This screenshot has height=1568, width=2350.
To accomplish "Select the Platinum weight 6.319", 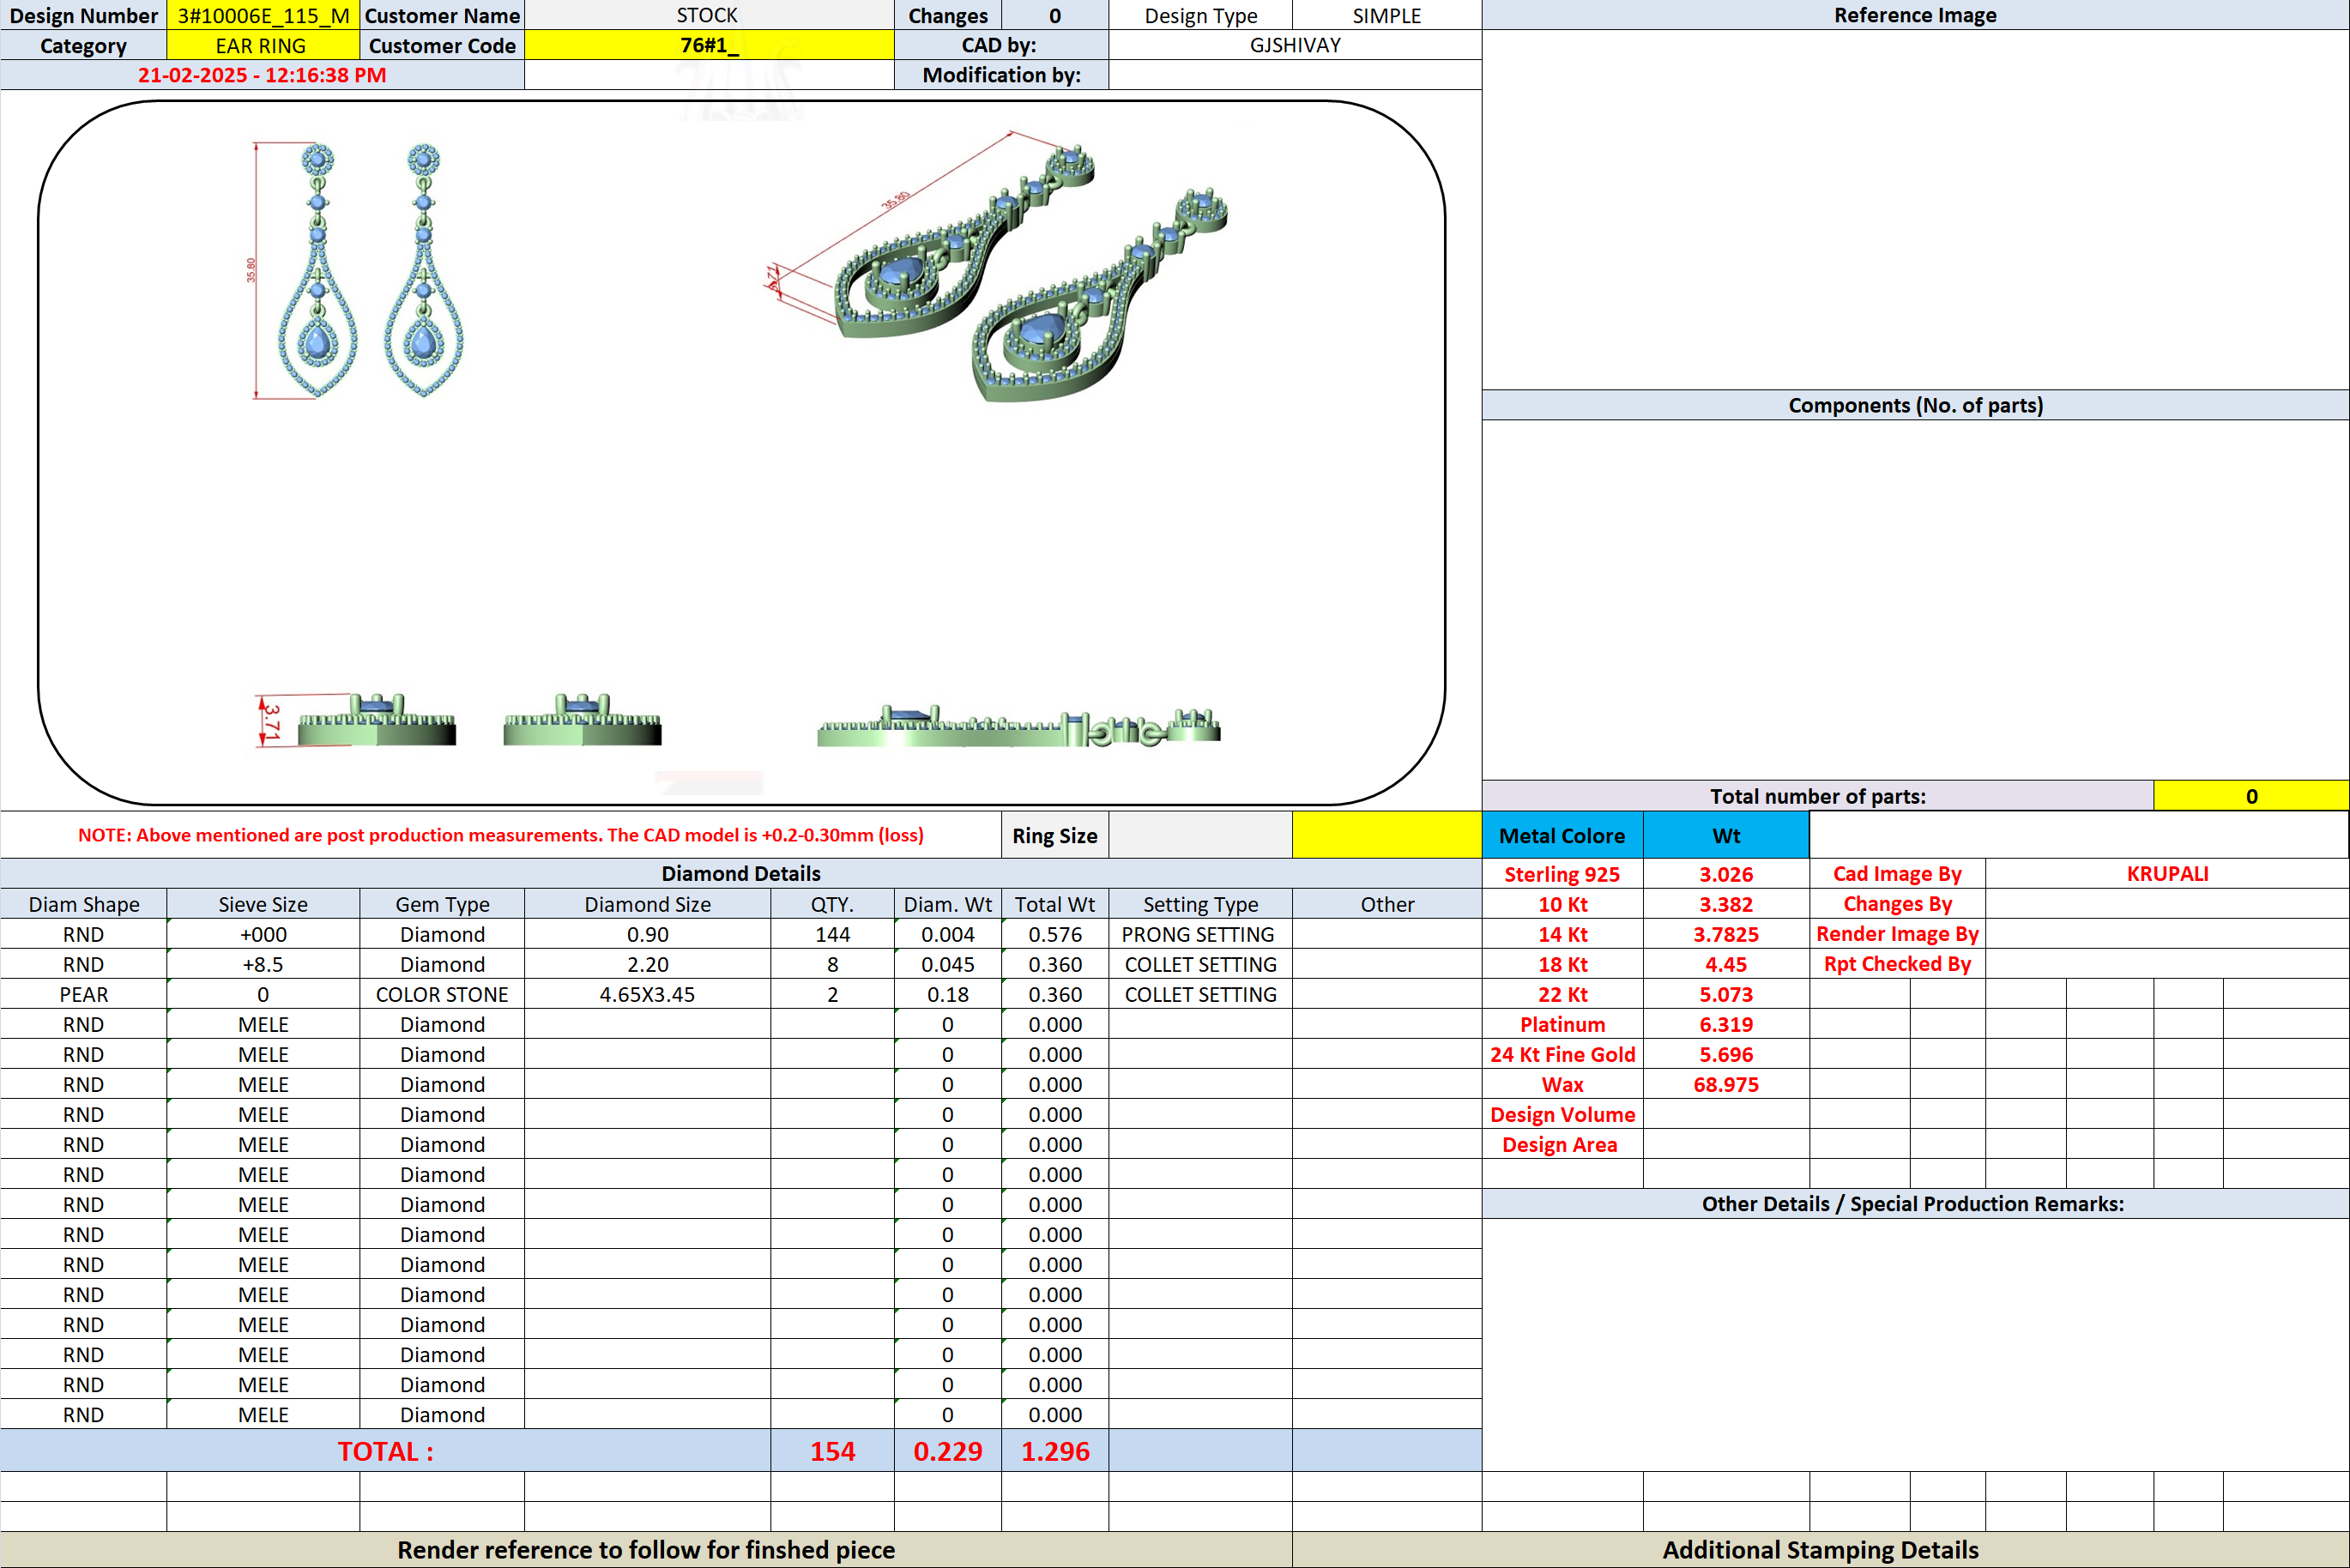I will point(1726,1024).
